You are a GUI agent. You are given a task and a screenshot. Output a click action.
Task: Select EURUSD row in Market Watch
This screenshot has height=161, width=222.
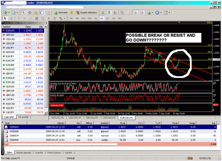(23, 31)
